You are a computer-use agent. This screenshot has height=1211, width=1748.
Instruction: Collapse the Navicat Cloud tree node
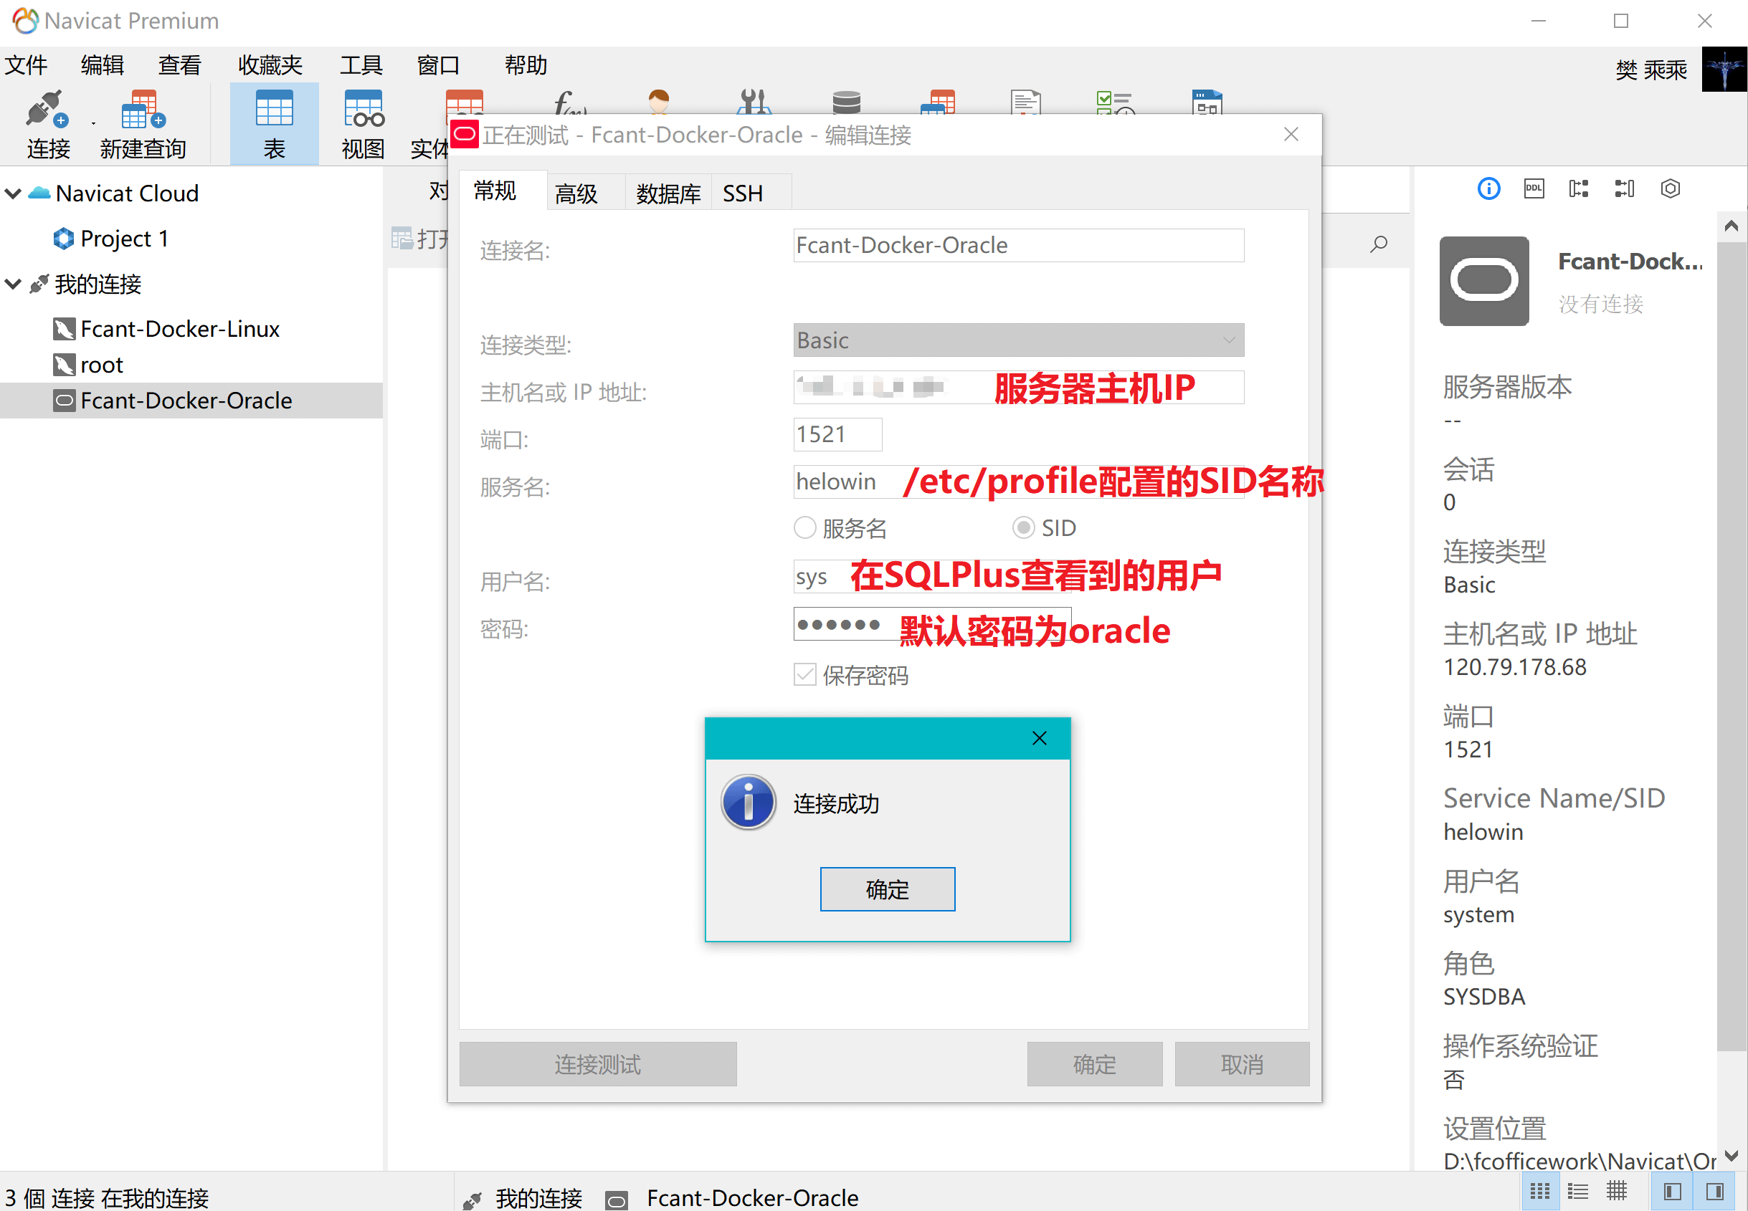coord(13,193)
